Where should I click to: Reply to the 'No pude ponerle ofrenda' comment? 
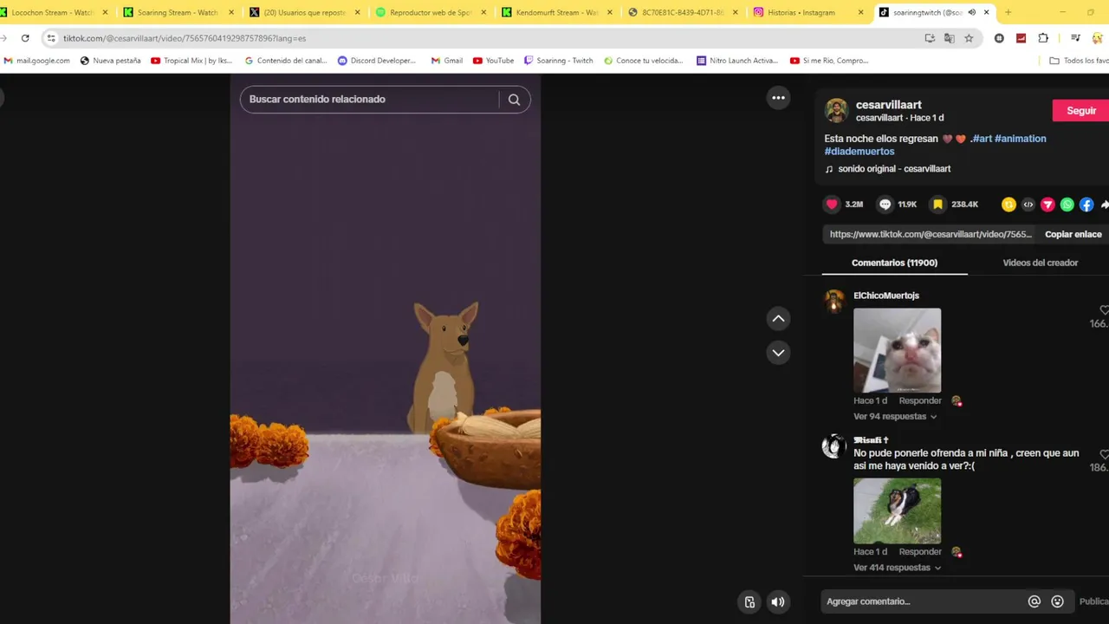tap(920, 552)
